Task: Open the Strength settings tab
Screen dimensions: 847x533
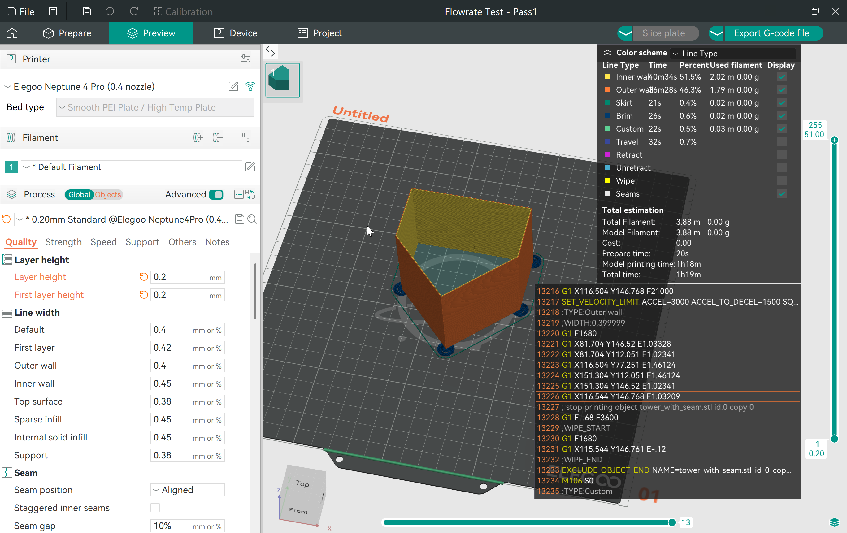Action: pos(64,242)
